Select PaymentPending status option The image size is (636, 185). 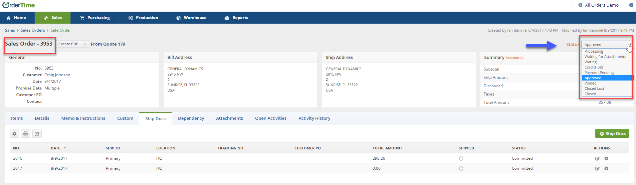coord(607,73)
